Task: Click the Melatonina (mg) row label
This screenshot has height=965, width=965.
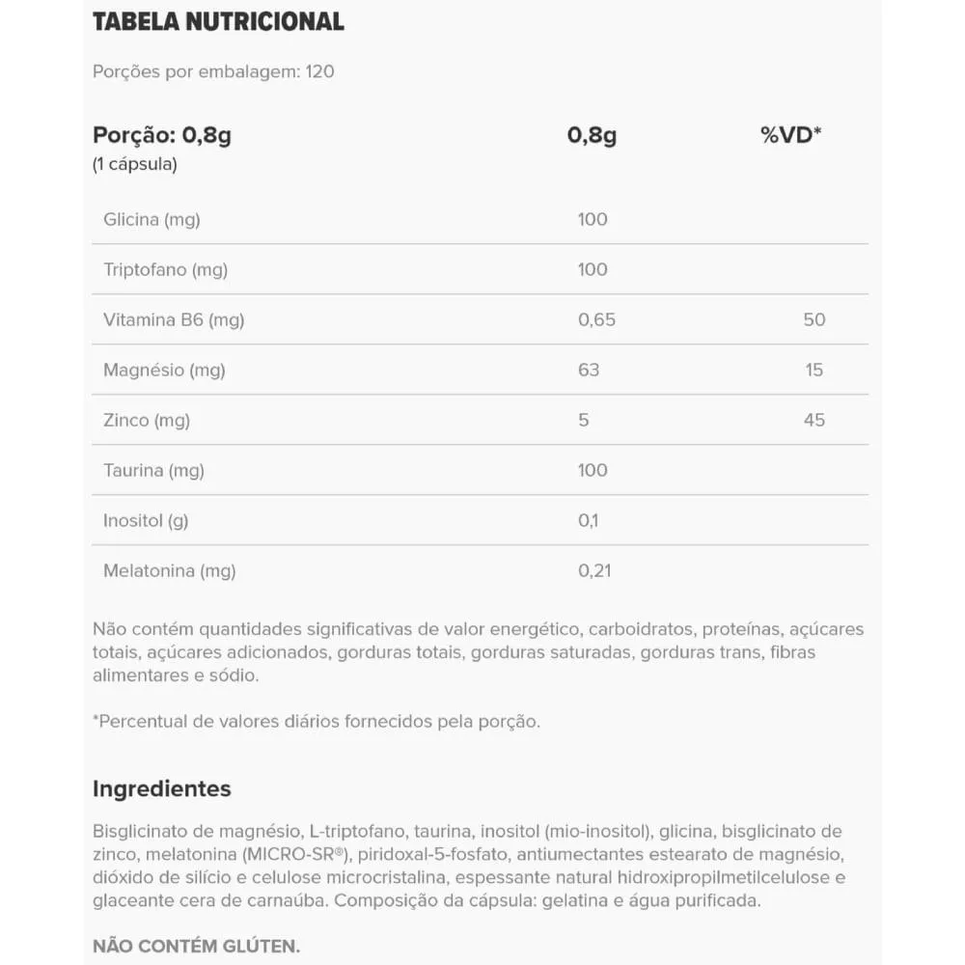Action: coord(169,570)
